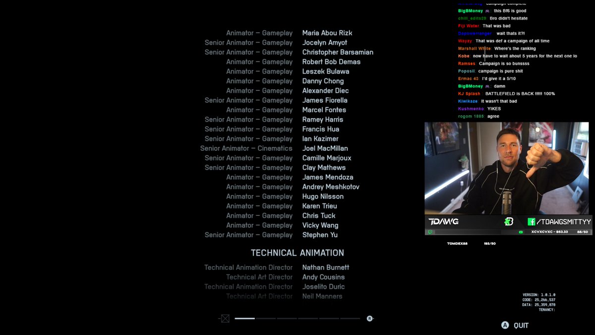595x335 pixels.
Task: Click the 88/50 goal counter
Action: point(582,232)
